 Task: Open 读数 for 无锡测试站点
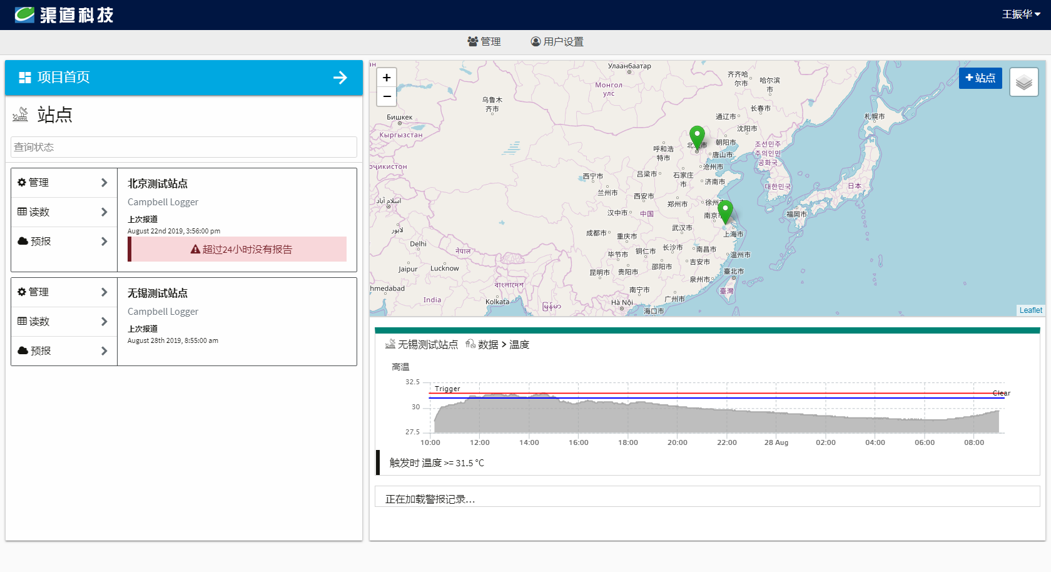(x=64, y=322)
